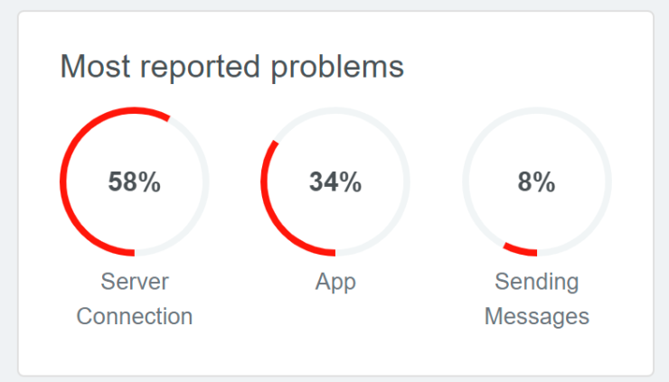Click the App problem label
Screen dimensions: 669x382
[x=335, y=282]
